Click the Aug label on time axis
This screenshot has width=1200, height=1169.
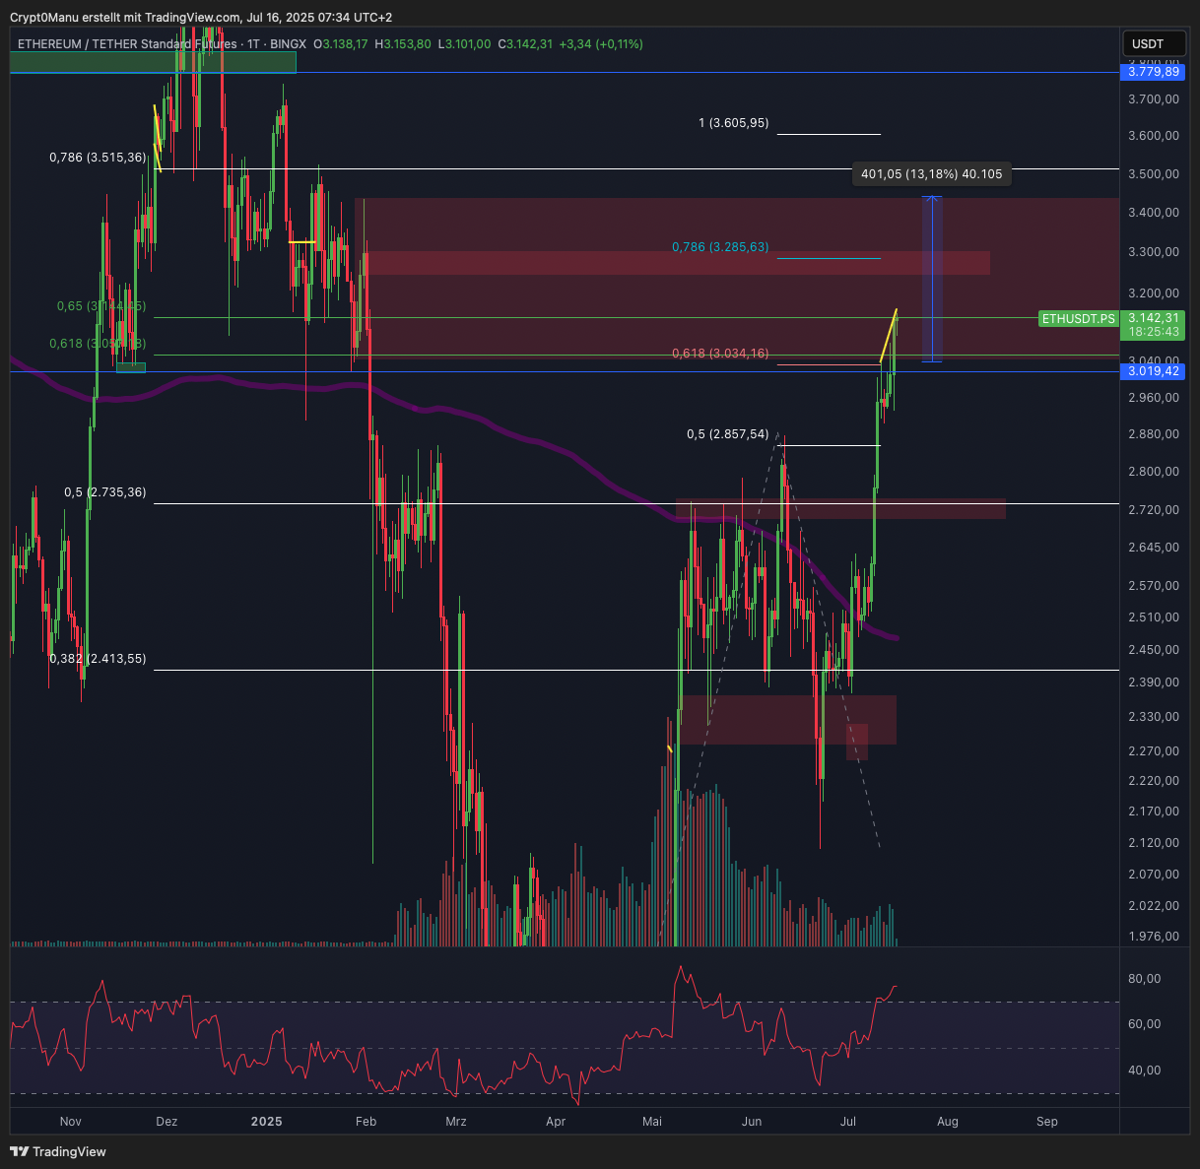pyautogui.click(x=948, y=1121)
